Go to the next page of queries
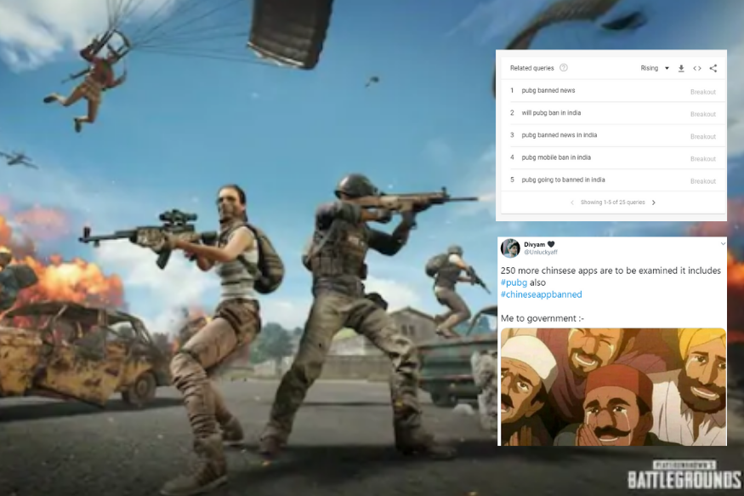This screenshot has width=744, height=496. tap(653, 202)
